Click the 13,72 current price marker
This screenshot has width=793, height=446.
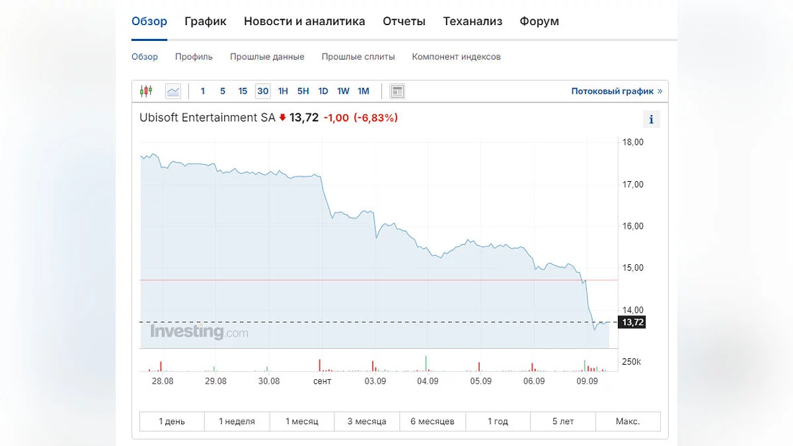click(x=631, y=322)
